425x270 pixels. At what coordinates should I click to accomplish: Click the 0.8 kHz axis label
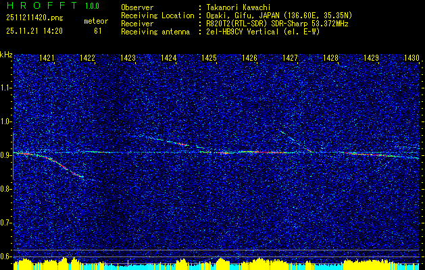tap(6, 189)
